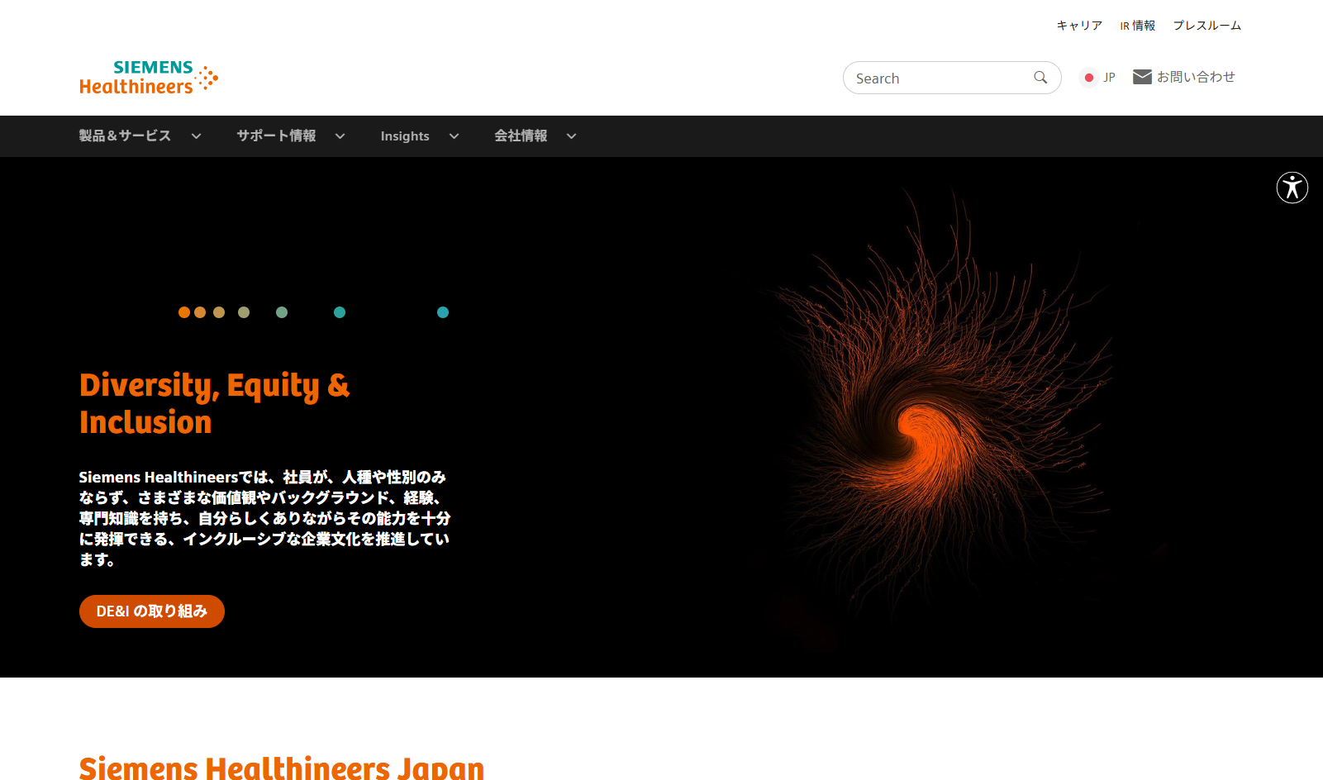Click into the Search input field
1323x780 pixels.
[x=938, y=78]
